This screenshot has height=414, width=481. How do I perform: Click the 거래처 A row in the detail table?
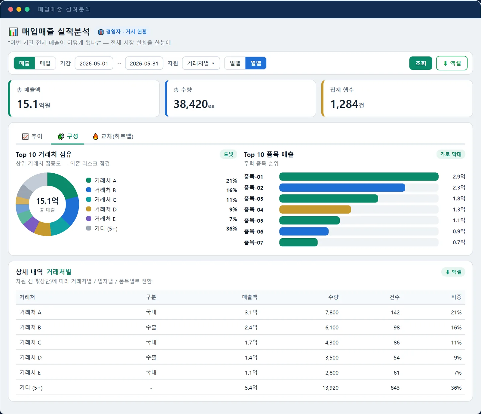pos(240,312)
